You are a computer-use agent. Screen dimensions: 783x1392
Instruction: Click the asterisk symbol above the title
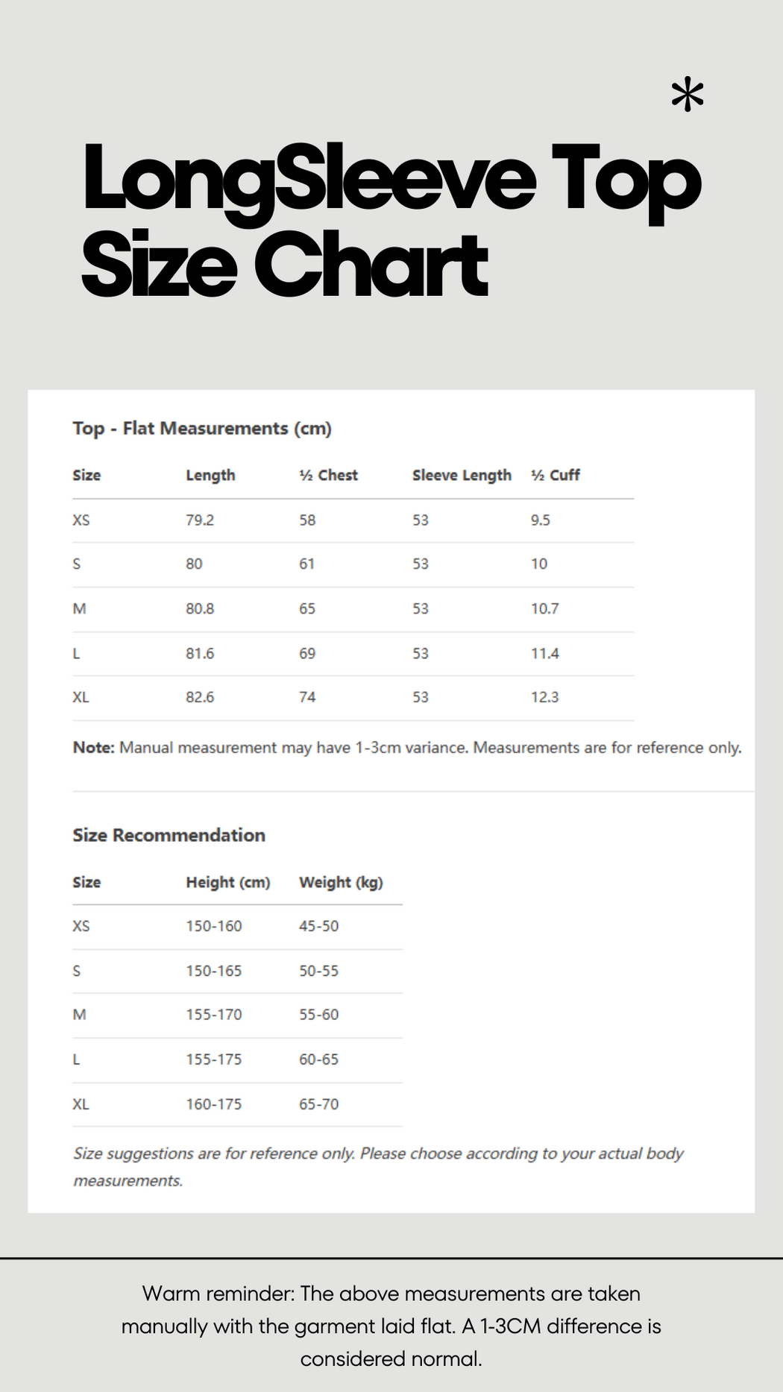click(687, 95)
